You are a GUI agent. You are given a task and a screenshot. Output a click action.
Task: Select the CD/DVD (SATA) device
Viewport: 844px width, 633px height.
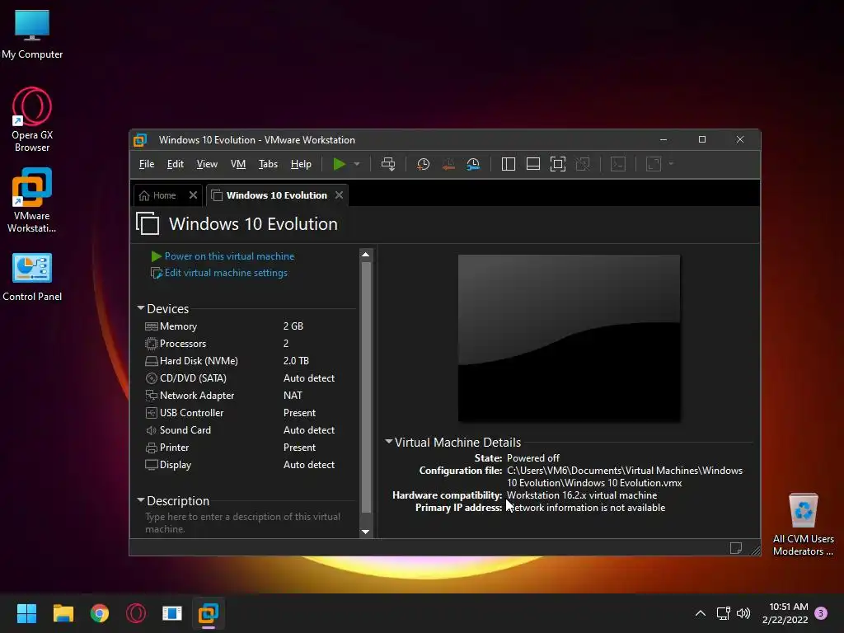tap(249, 377)
